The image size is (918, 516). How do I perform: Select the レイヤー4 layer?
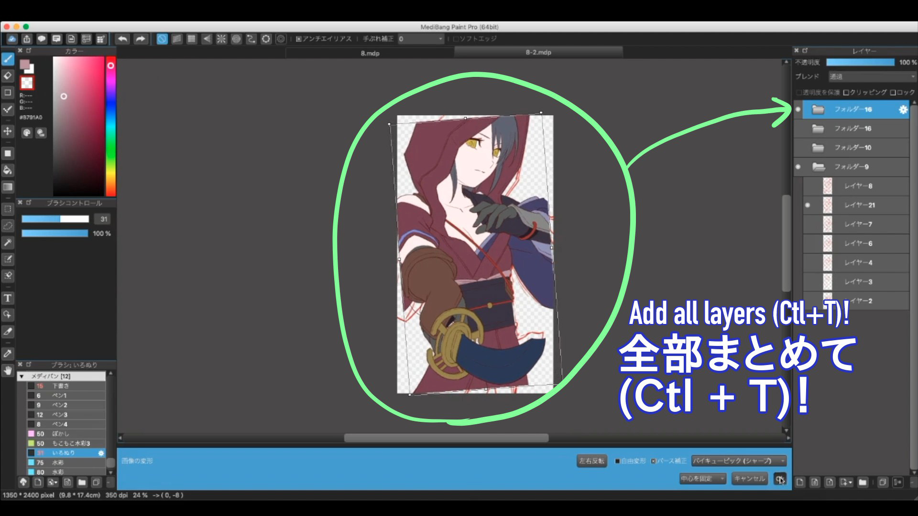[x=856, y=262]
